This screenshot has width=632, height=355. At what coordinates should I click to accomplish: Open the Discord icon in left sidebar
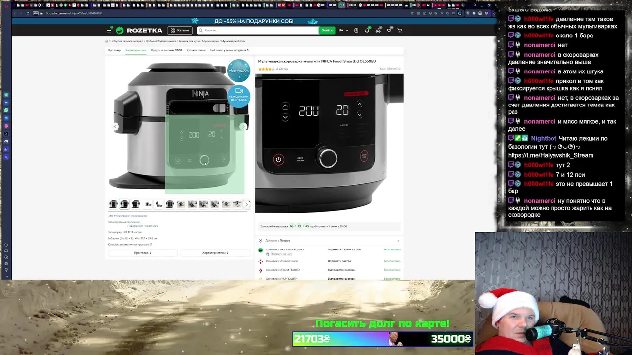(6, 142)
